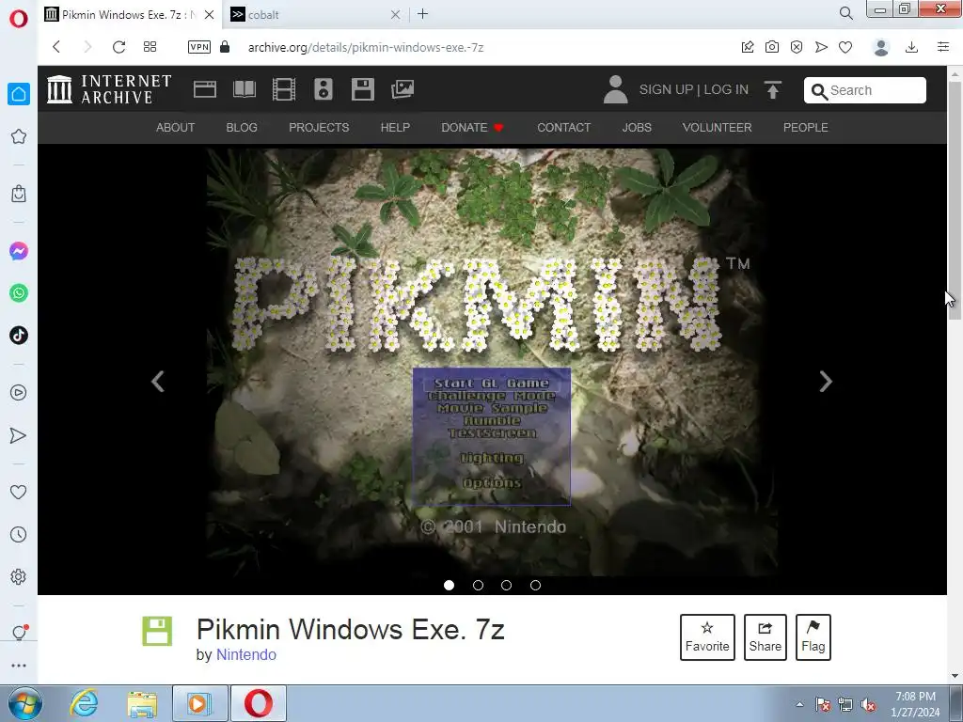The width and height of the screenshot is (963, 722).
Task: Open the tab grid start page icon
Action: coord(150,47)
